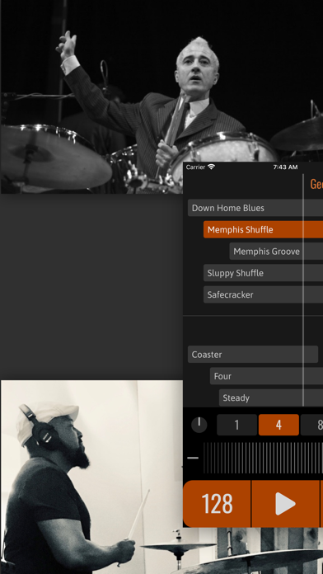This screenshot has height=574, width=323.
Task: Choose the Coaster pattern
Action: 253,355
